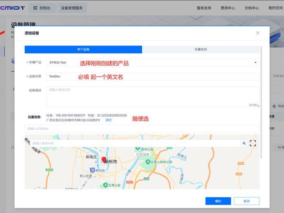Open 服务支持 in the top menu

click(x=204, y=8)
